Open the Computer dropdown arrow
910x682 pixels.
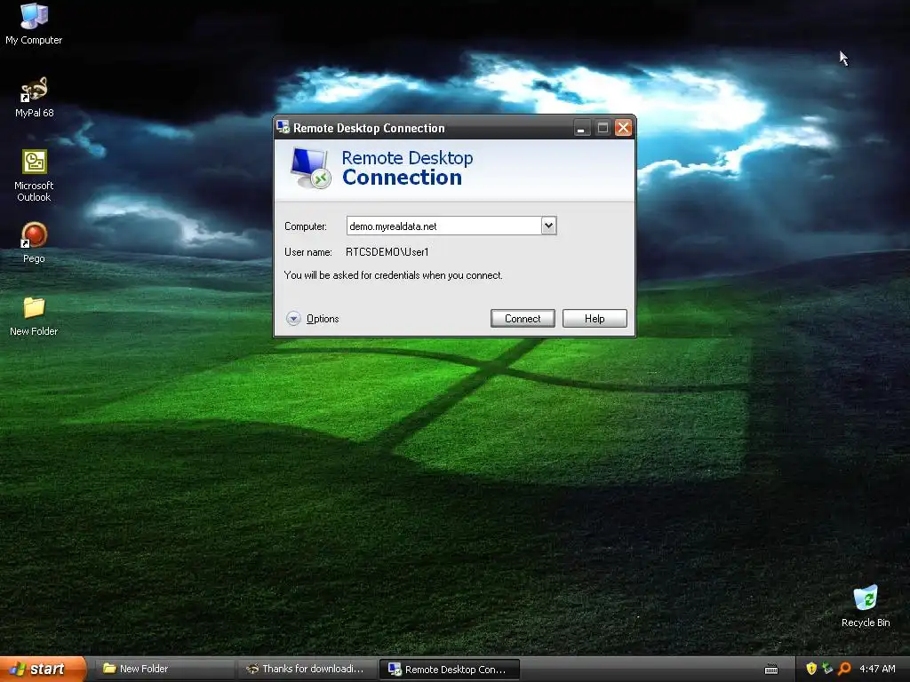click(548, 226)
